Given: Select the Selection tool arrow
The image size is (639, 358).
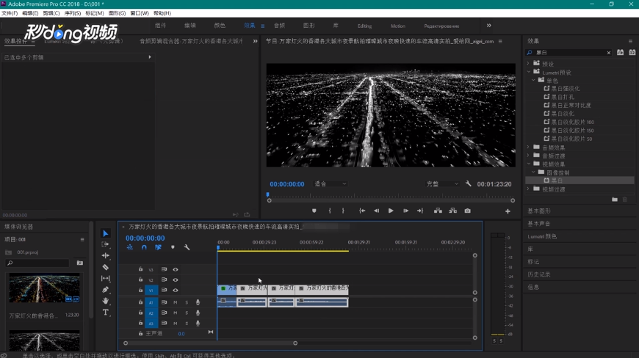Looking at the screenshot, I should 106,233.
